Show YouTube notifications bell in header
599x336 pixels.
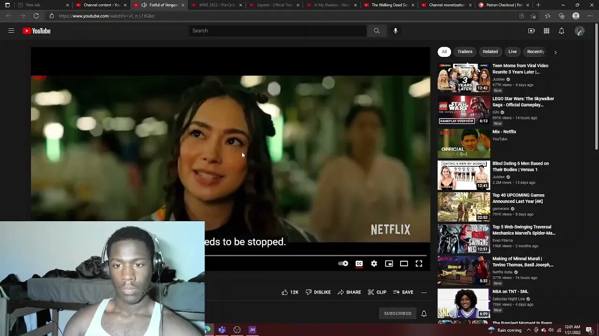562,31
